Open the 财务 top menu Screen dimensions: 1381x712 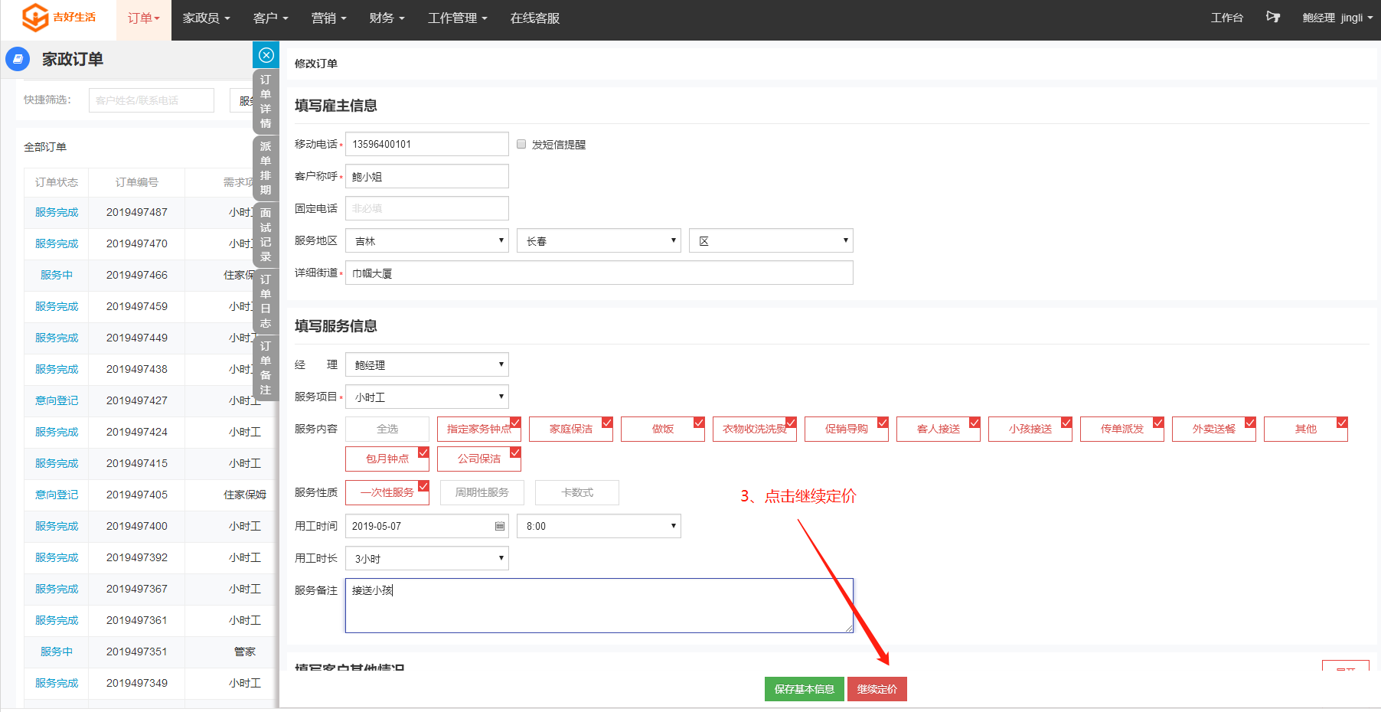[387, 18]
